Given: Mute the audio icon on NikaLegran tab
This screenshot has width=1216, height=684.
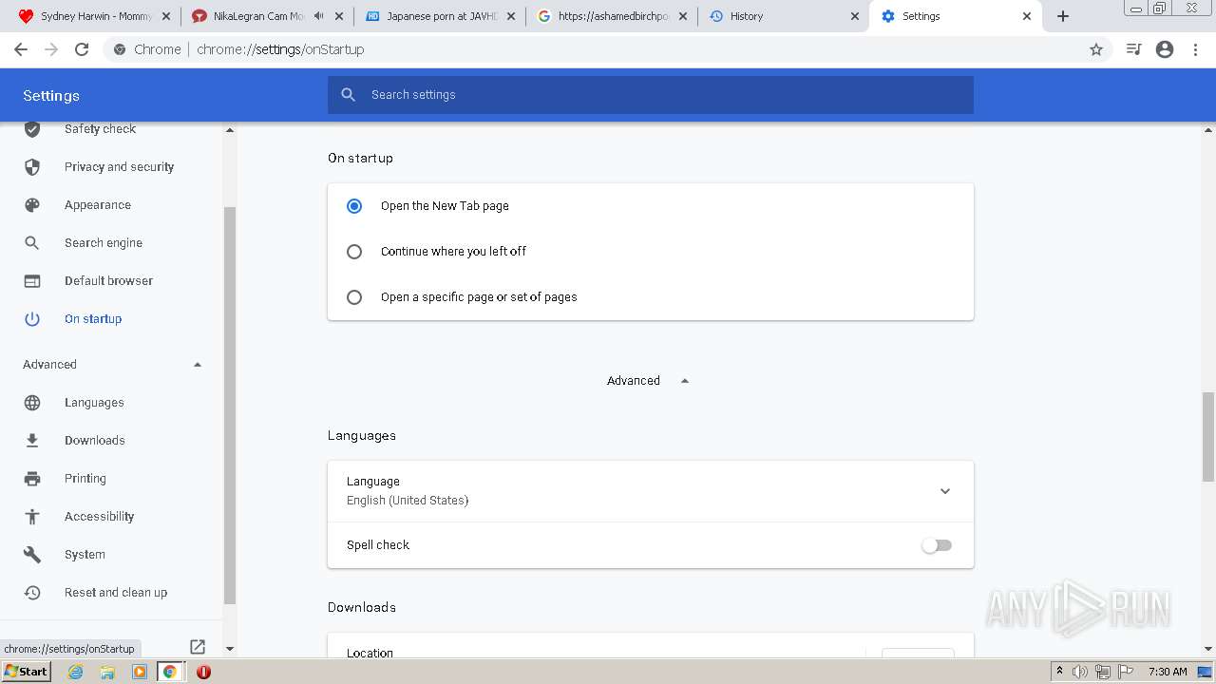Looking at the screenshot, I should pyautogui.click(x=318, y=16).
